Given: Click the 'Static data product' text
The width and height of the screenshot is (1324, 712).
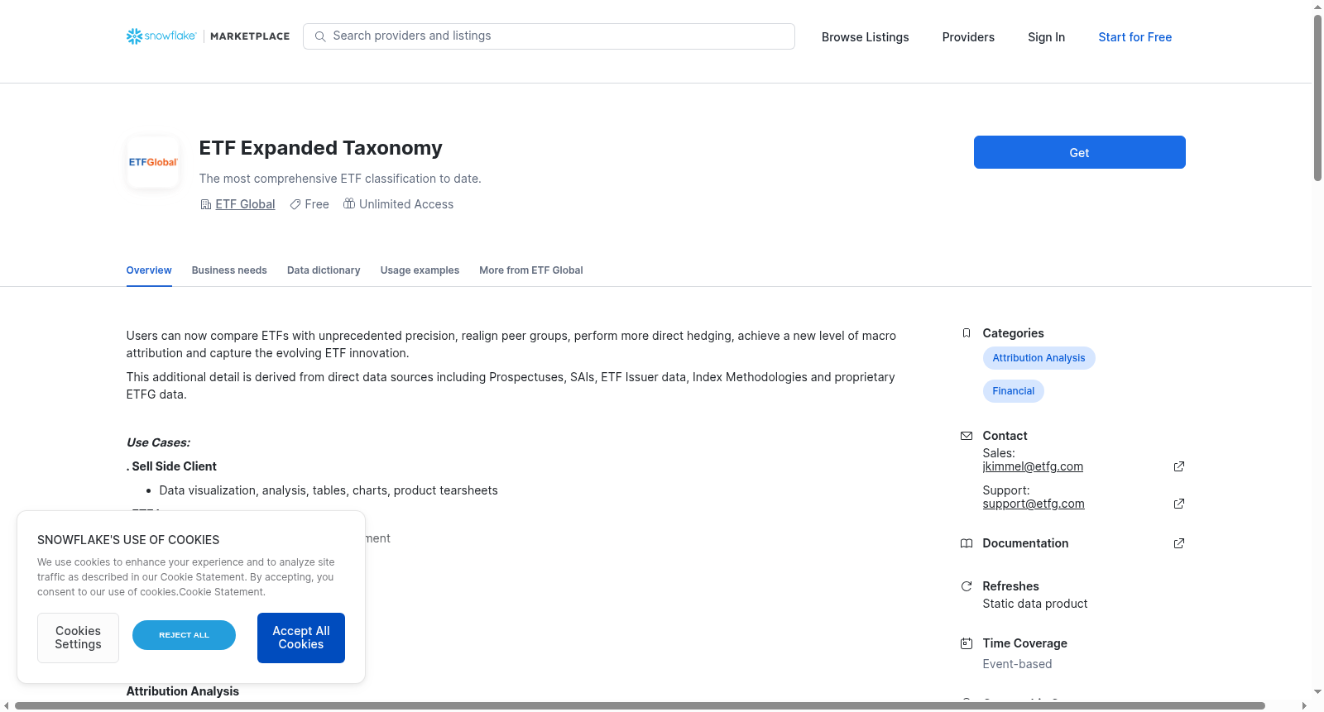Looking at the screenshot, I should point(1034,604).
